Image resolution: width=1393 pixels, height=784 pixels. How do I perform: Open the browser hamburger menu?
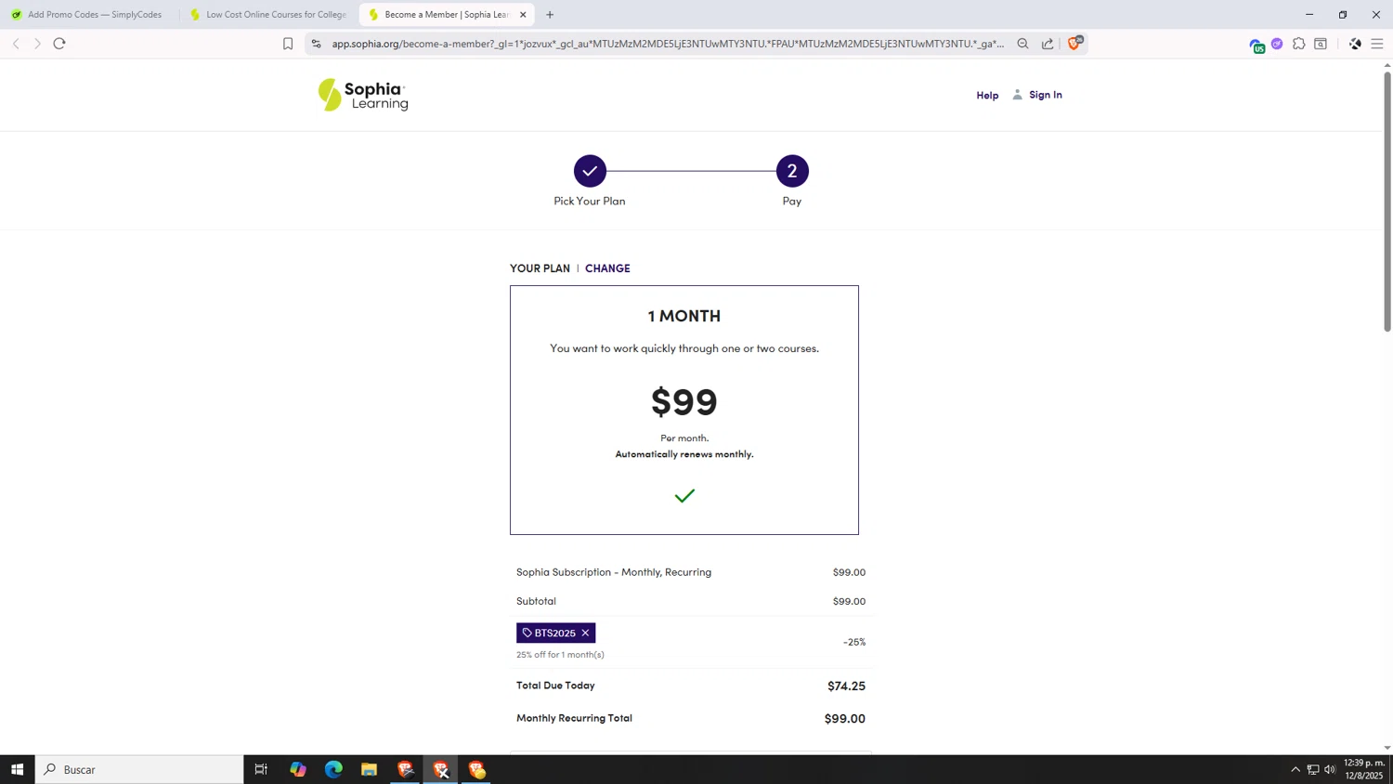click(x=1377, y=44)
